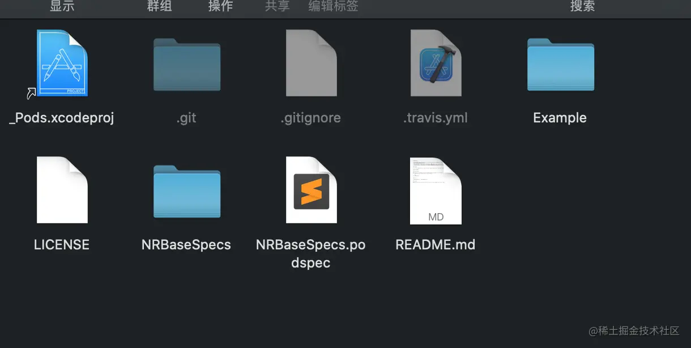The width and height of the screenshot is (691, 348).
Task: Open the 群组 grouping dropdown
Action: (x=159, y=7)
